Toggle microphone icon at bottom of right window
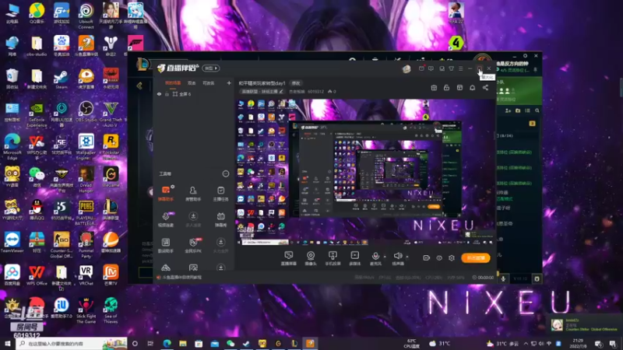 (503, 278)
